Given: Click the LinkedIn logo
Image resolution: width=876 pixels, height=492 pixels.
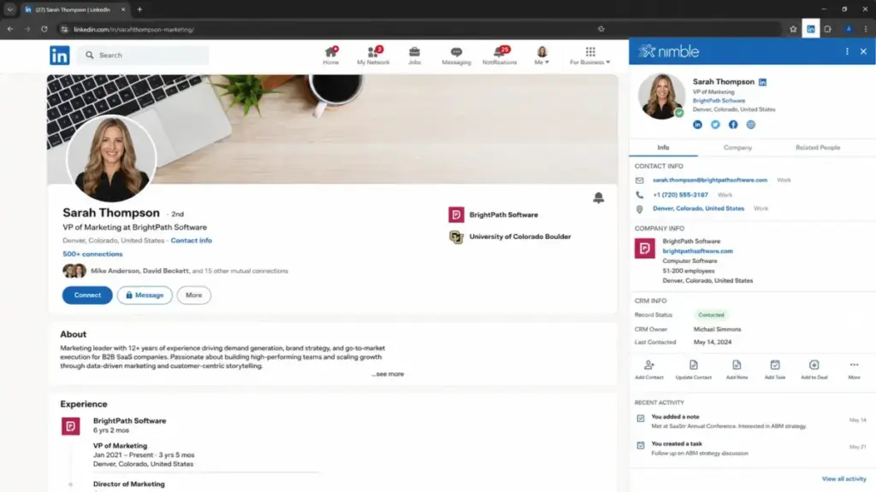Looking at the screenshot, I should [60, 56].
